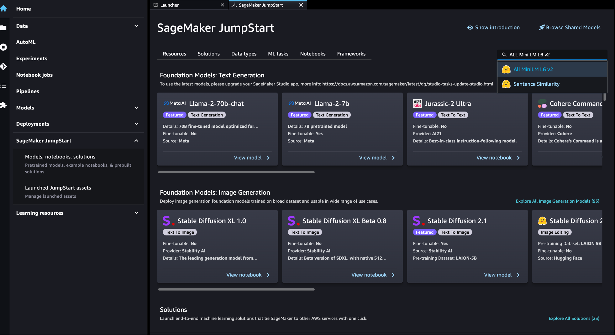This screenshot has width=615, height=335.
Task: Collapse the SageMaker JumpStart section
Action: tap(137, 140)
